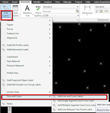Viewport: 110px width, 113px height.
Task: Open the Standard text style dropdown
Action: [x=61, y=7]
